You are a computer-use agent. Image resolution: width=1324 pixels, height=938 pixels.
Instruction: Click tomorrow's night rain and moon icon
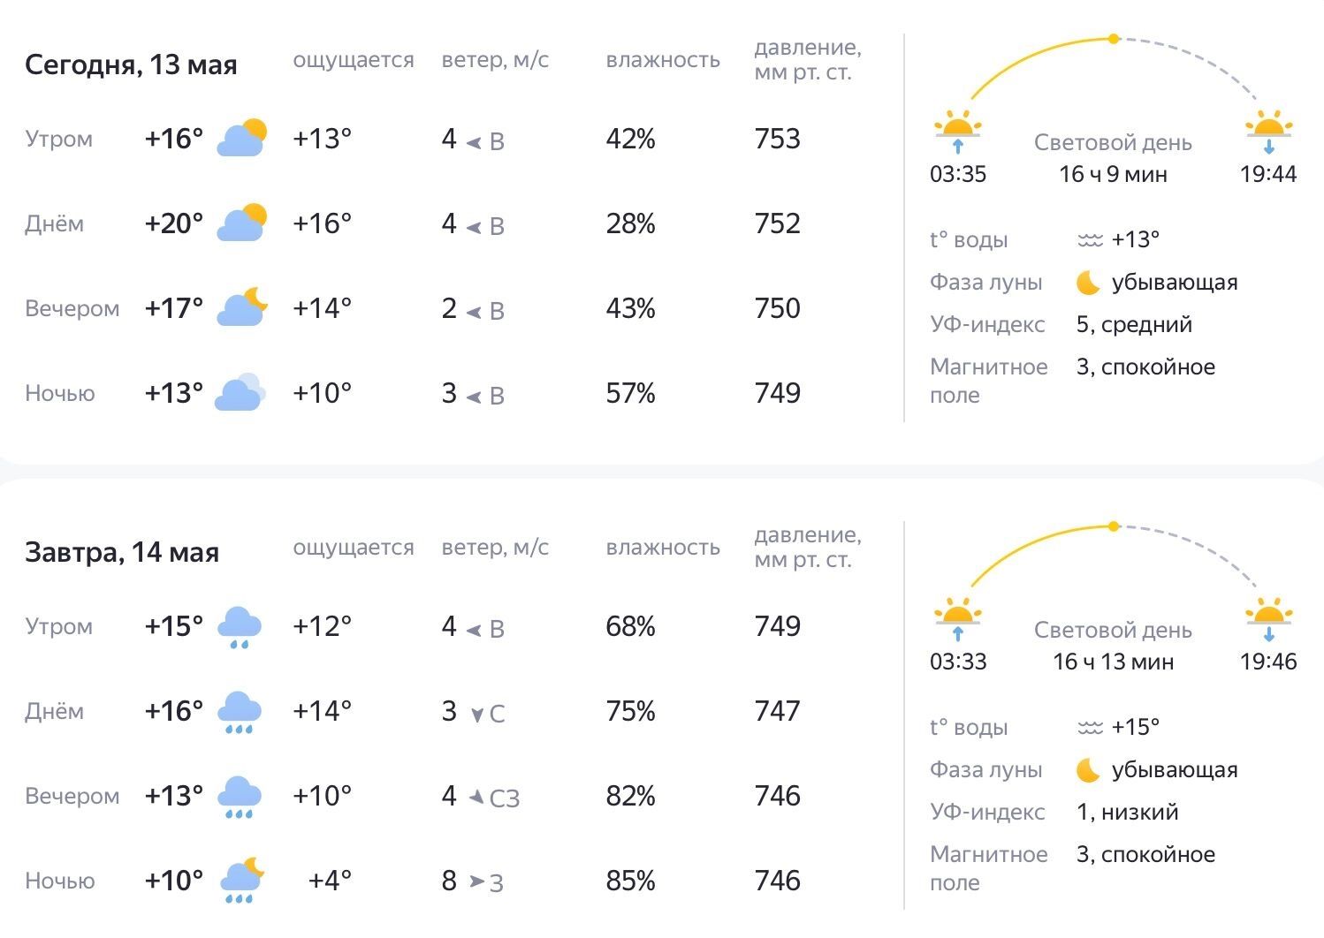[241, 880]
